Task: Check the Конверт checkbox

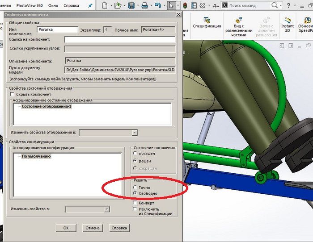Action: [135, 203]
